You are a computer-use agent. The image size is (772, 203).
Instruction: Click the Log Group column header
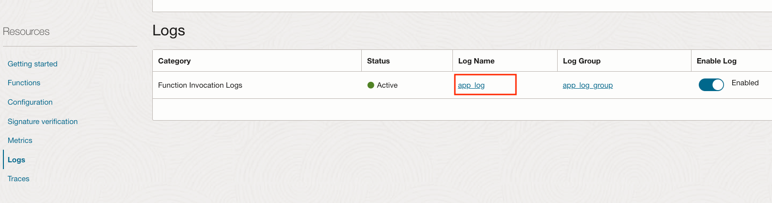[581, 61]
